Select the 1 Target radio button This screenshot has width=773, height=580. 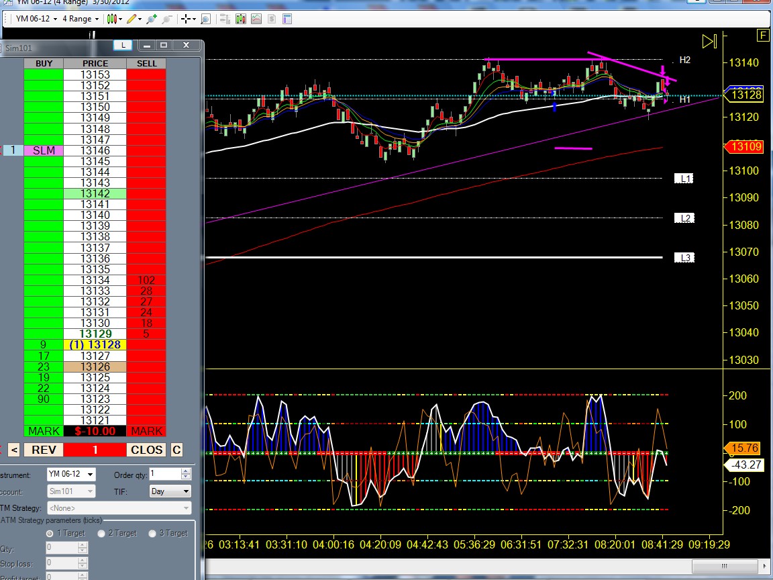tap(49, 534)
